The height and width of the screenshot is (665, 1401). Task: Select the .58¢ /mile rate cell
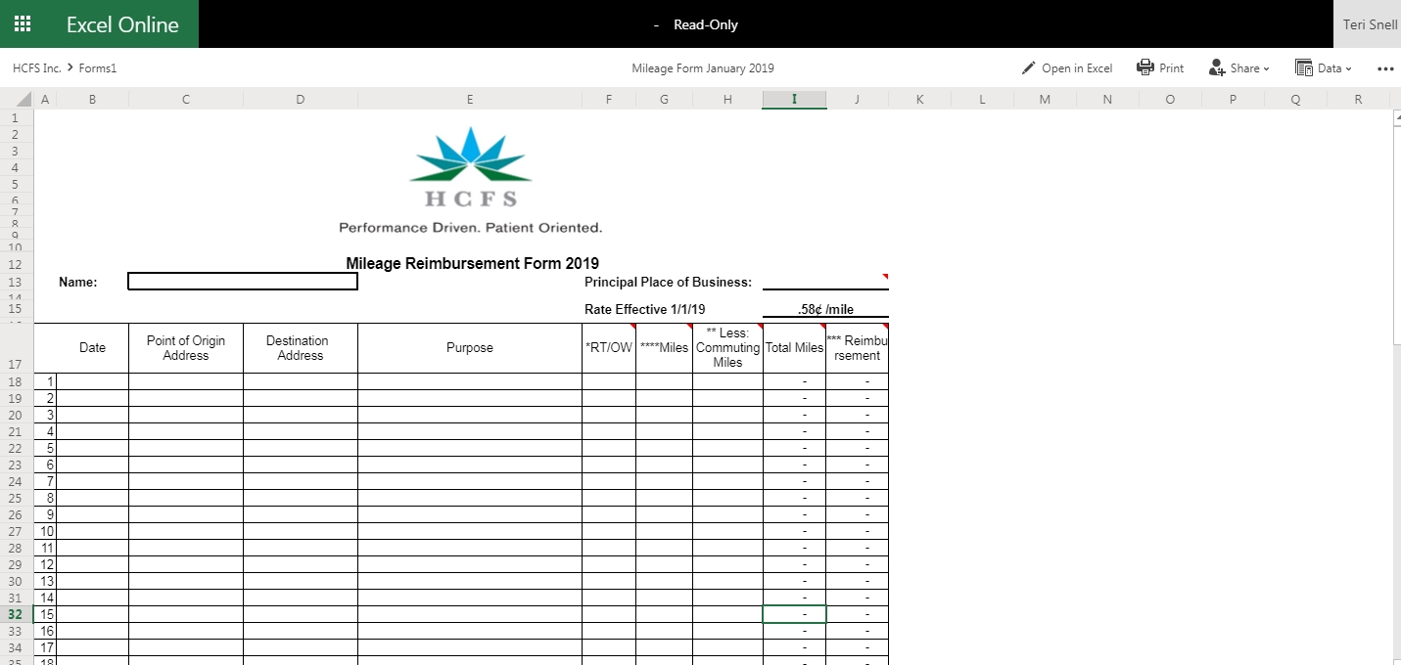point(825,309)
